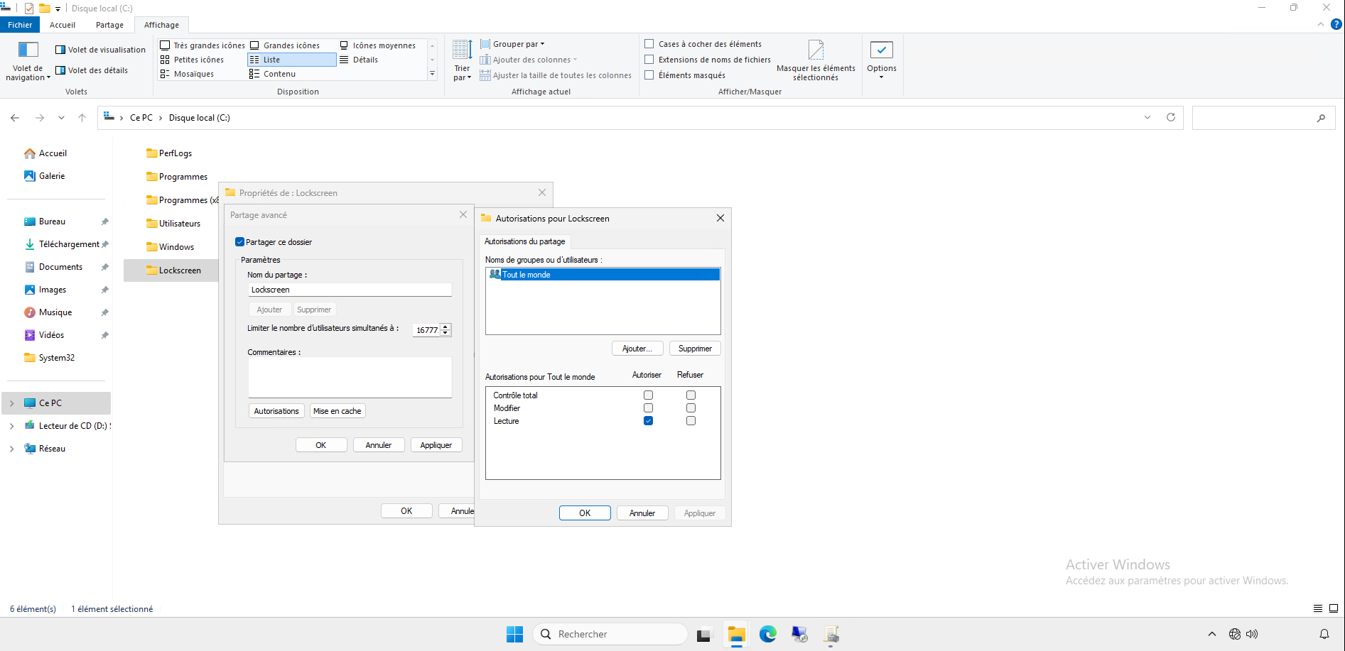Click the refresh icon in address bar
This screenshot has height=651, width=1345.
[1170, 118]
